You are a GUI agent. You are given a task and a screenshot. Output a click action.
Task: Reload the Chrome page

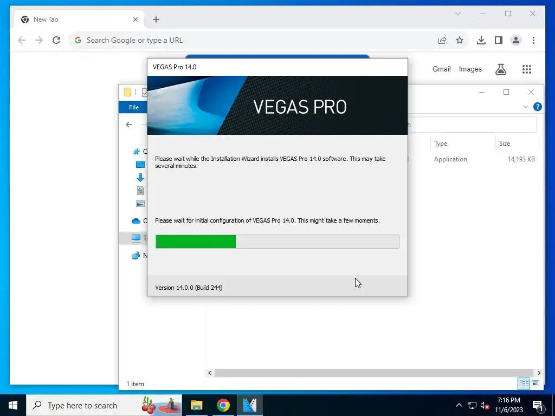56,40
